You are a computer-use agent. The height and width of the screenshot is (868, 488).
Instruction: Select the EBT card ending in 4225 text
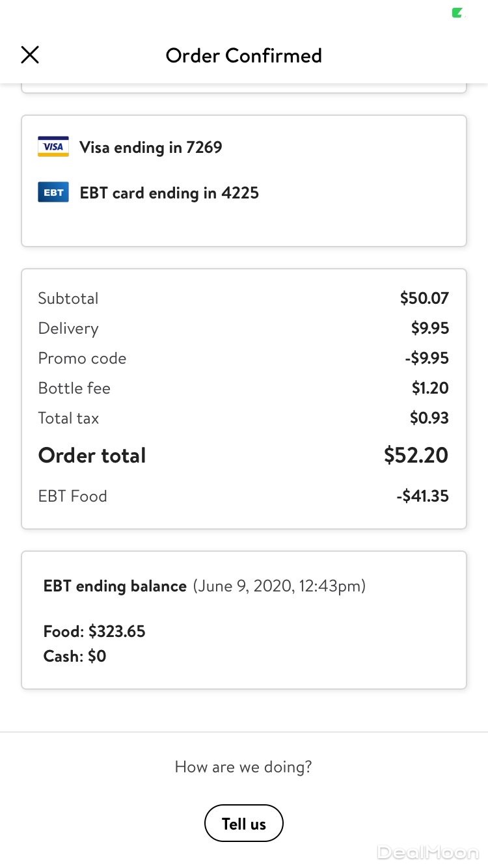169,193
